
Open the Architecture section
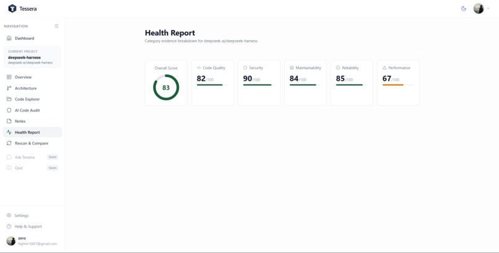click(32, 88)
